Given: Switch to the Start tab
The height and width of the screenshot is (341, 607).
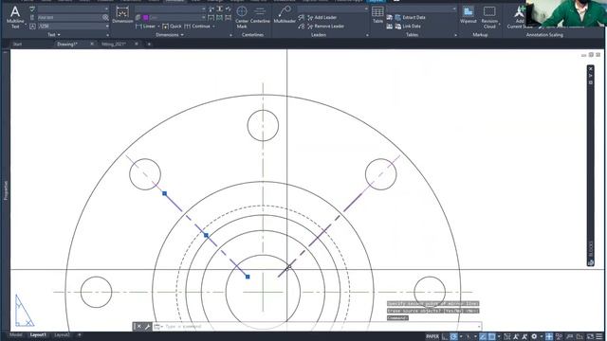Looking at the screenshot, I should tap(17, 45).
